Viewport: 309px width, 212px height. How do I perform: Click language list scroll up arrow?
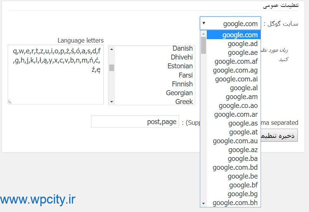pyautogui.click(x=111, y=49)
